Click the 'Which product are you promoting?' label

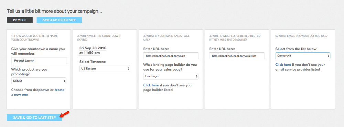29,72
